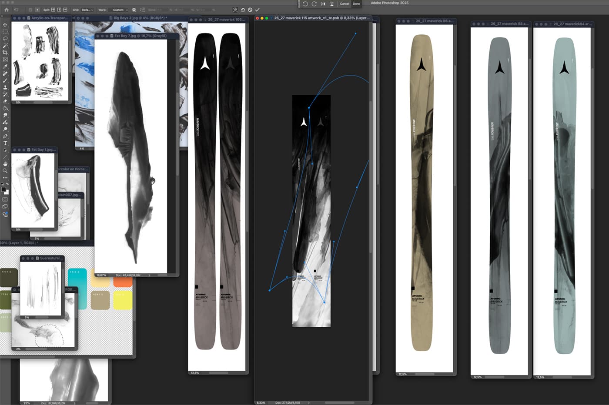This screenshot has height=405, width=609.
Task: Select the Lasso tool
Action: [5, 39]
